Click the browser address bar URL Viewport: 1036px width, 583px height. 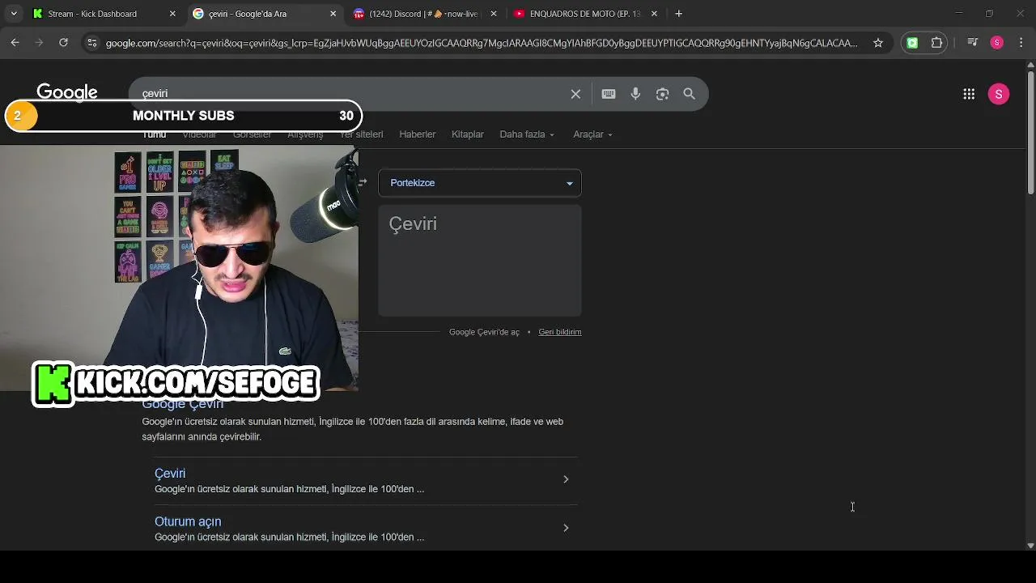(482, 43)
